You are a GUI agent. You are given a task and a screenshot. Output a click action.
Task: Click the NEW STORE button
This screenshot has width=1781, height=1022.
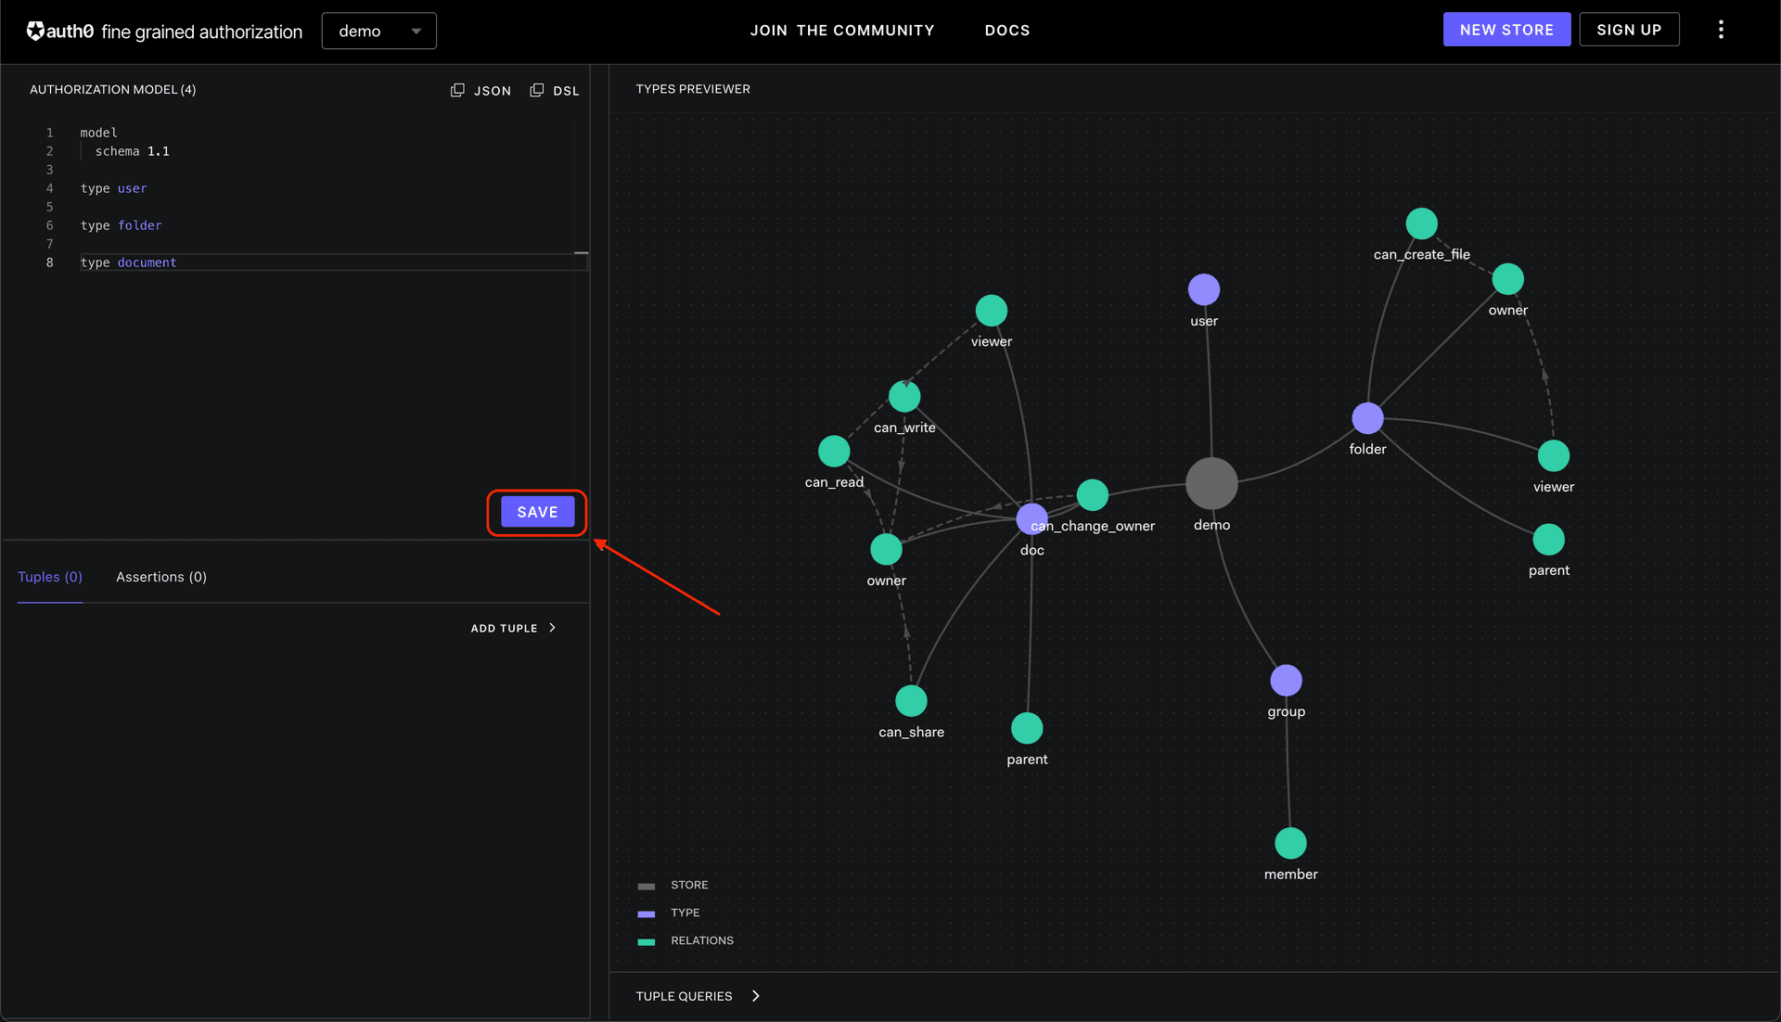point(1506,29)
